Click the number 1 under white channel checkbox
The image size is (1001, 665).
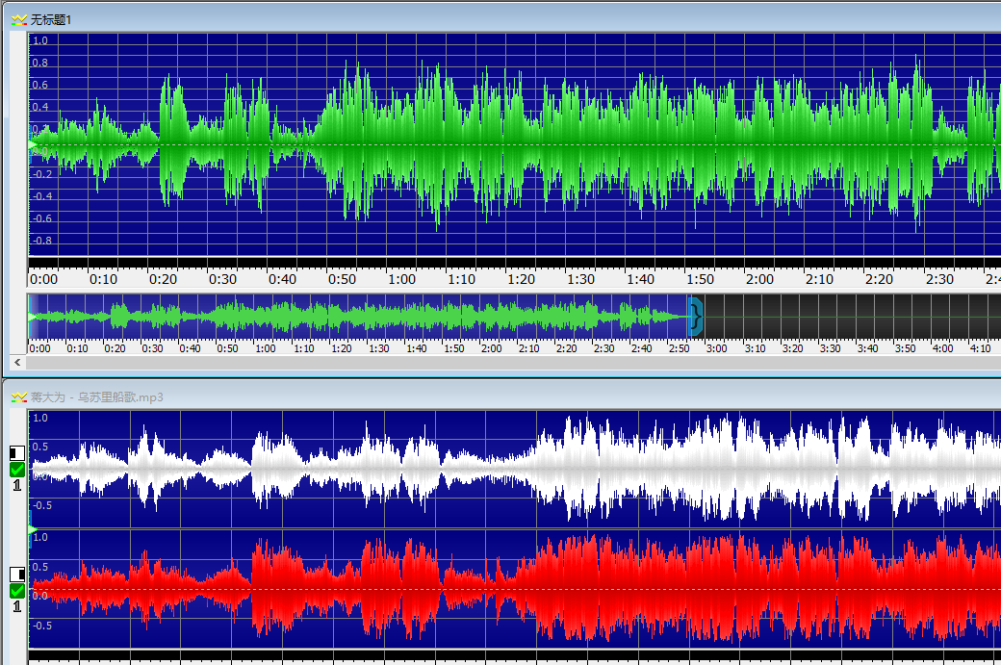16,486
